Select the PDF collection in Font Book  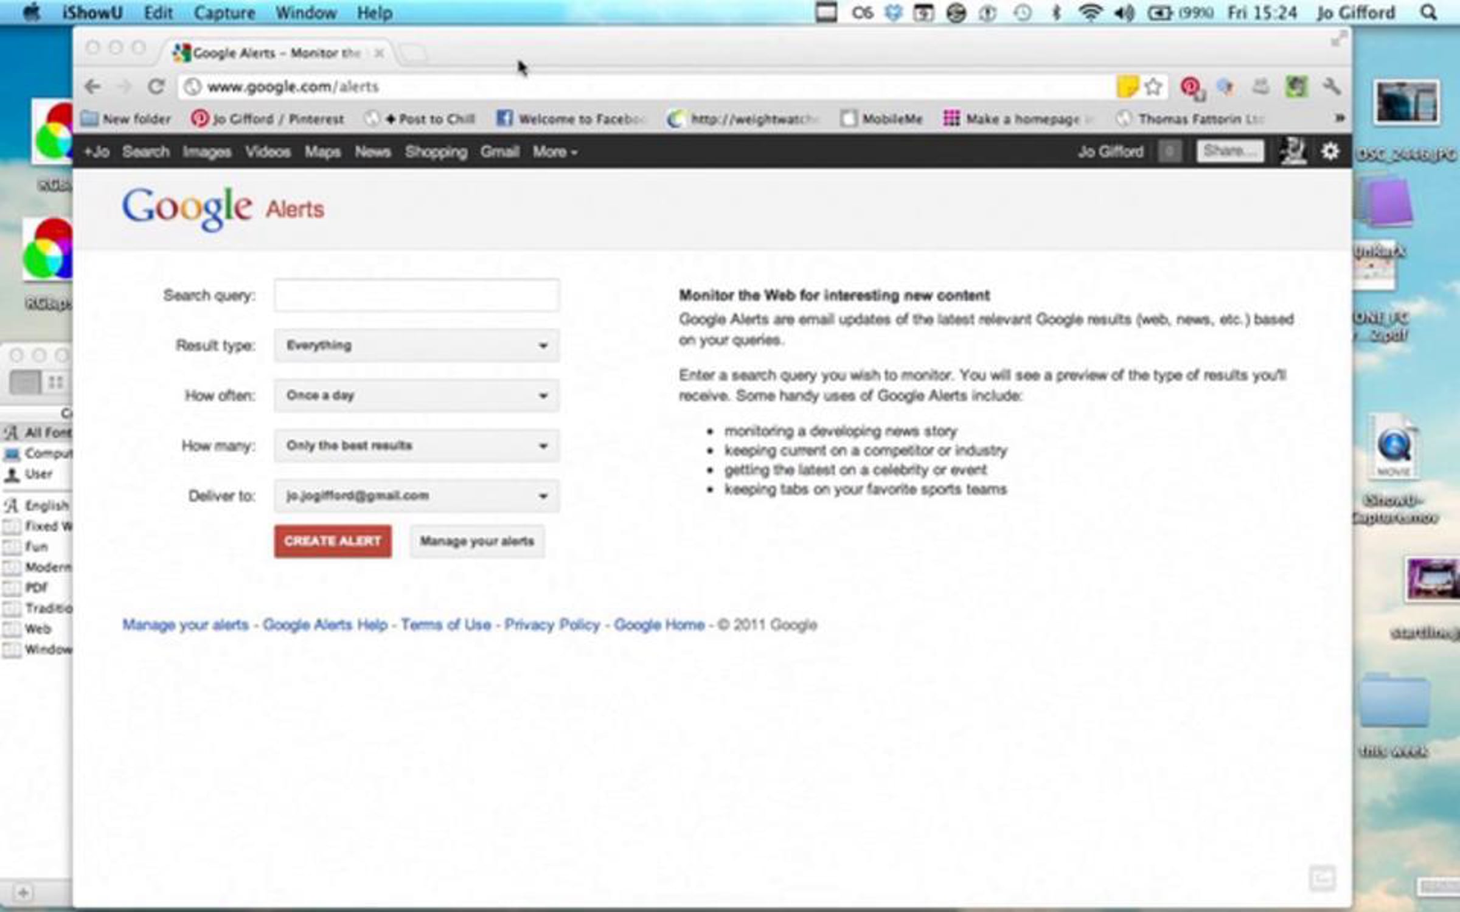(36, 588)
